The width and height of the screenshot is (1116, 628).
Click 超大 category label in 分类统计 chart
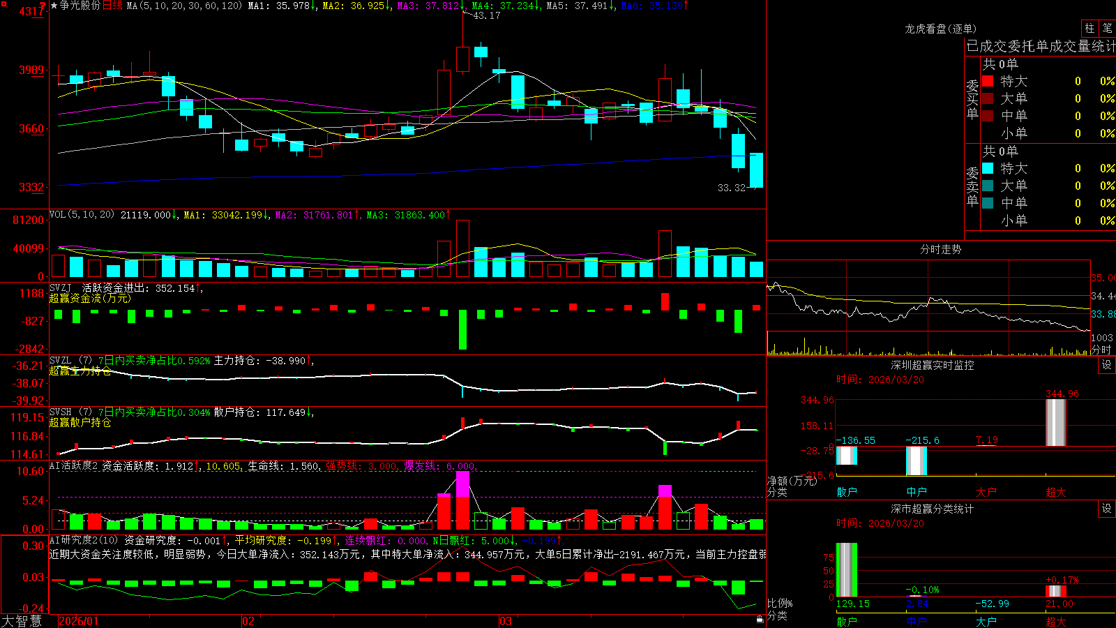click(x=1056, y=621)
